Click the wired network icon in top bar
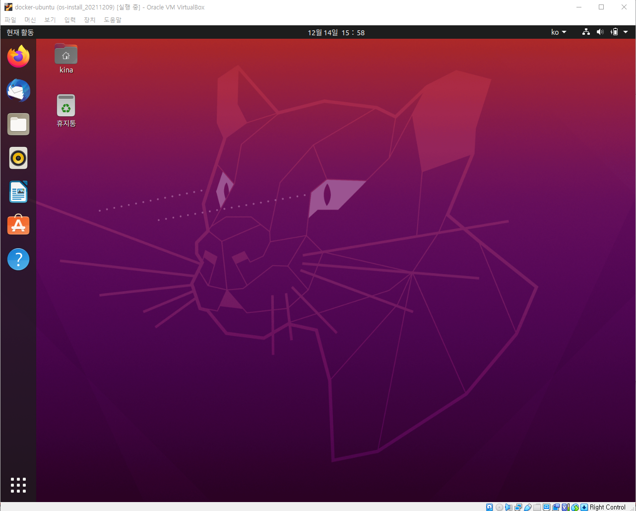636x511 pixels. [586, 32]
